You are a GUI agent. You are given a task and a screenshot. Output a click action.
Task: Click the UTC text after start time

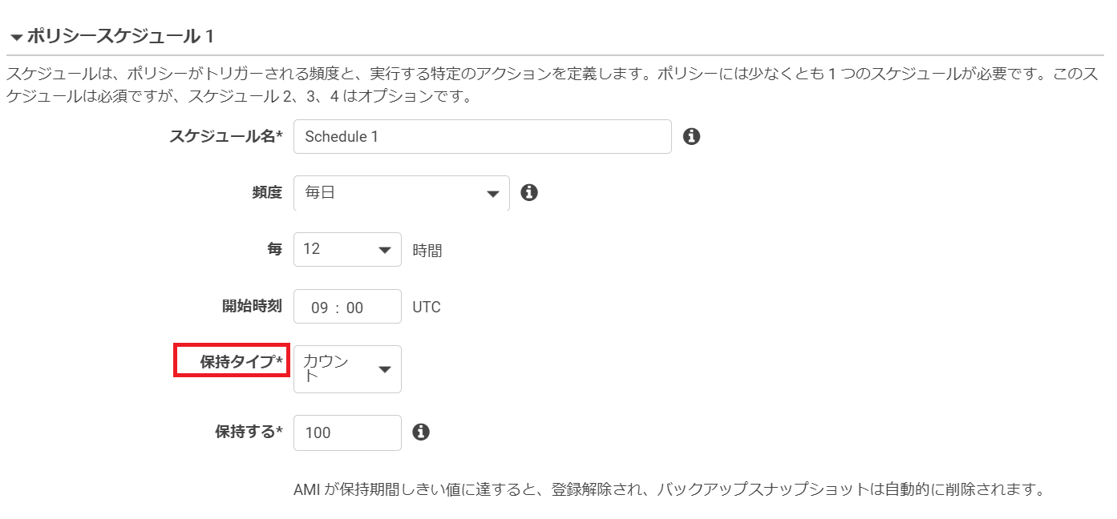[x=427, y=308]
